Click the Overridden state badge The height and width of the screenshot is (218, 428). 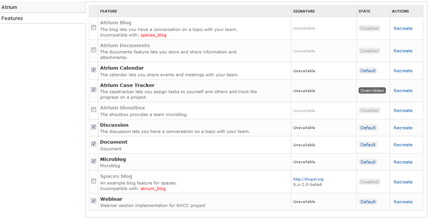pyautogui.click(x=372, y=90)
